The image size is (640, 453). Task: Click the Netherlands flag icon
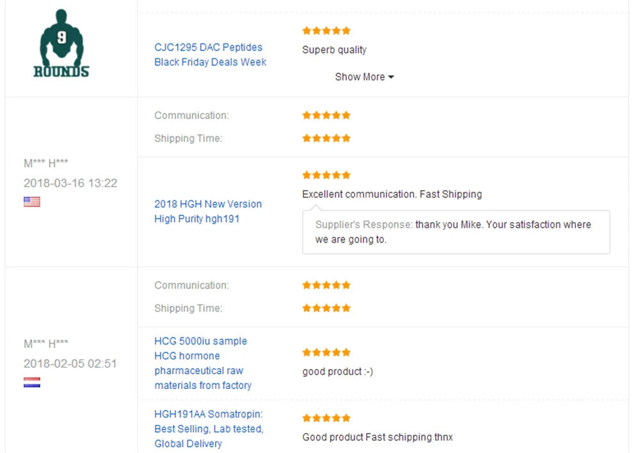click(x=32, y=383)
